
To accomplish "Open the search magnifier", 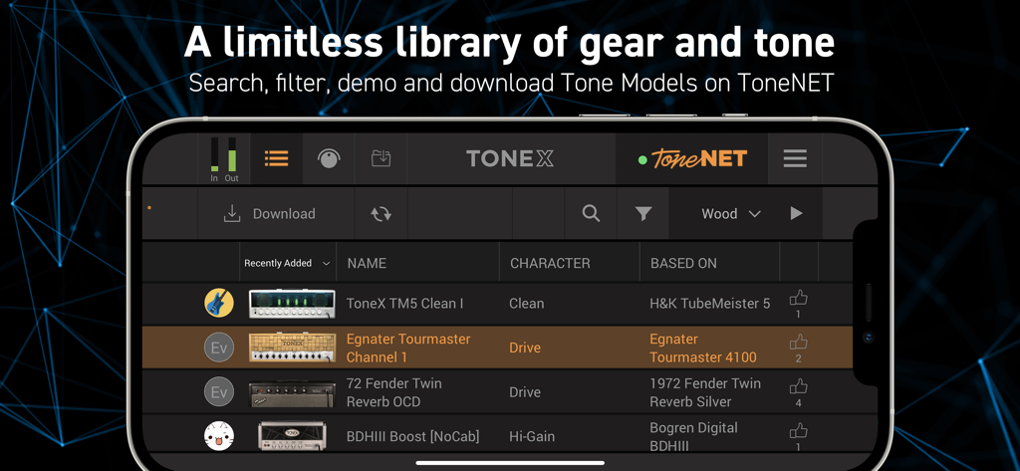I will click(591, 213).
